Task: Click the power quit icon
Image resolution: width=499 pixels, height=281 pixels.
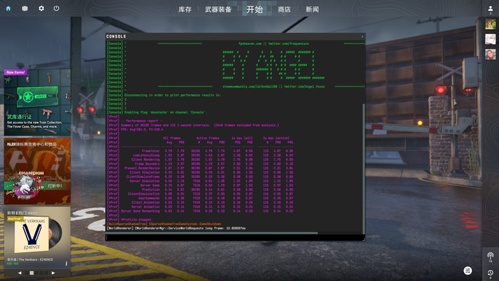Action: click(56, 8)
